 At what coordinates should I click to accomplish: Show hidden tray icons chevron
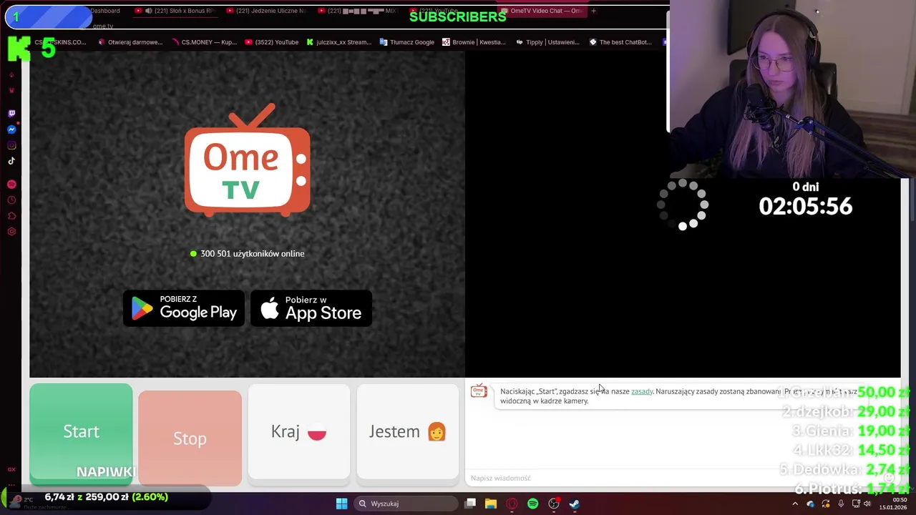[795, 504]
